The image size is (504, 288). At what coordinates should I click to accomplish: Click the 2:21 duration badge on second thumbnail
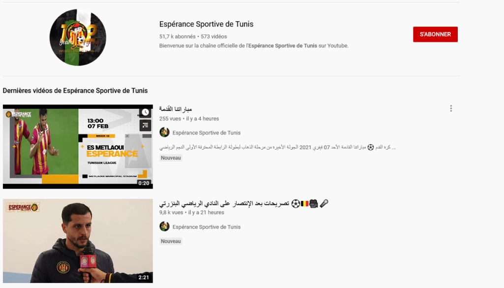144,277
